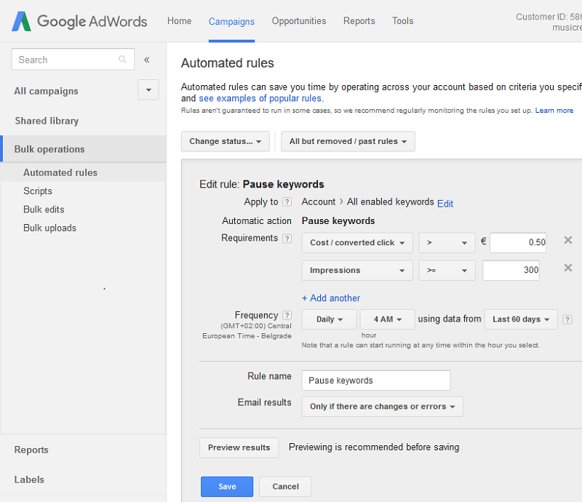Open the 4 AM hour dropdown

coord(388,319)
